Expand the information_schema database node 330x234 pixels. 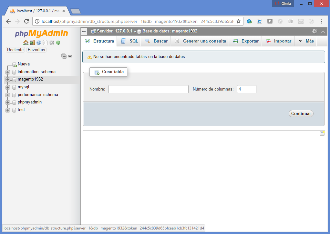[8, 72]
